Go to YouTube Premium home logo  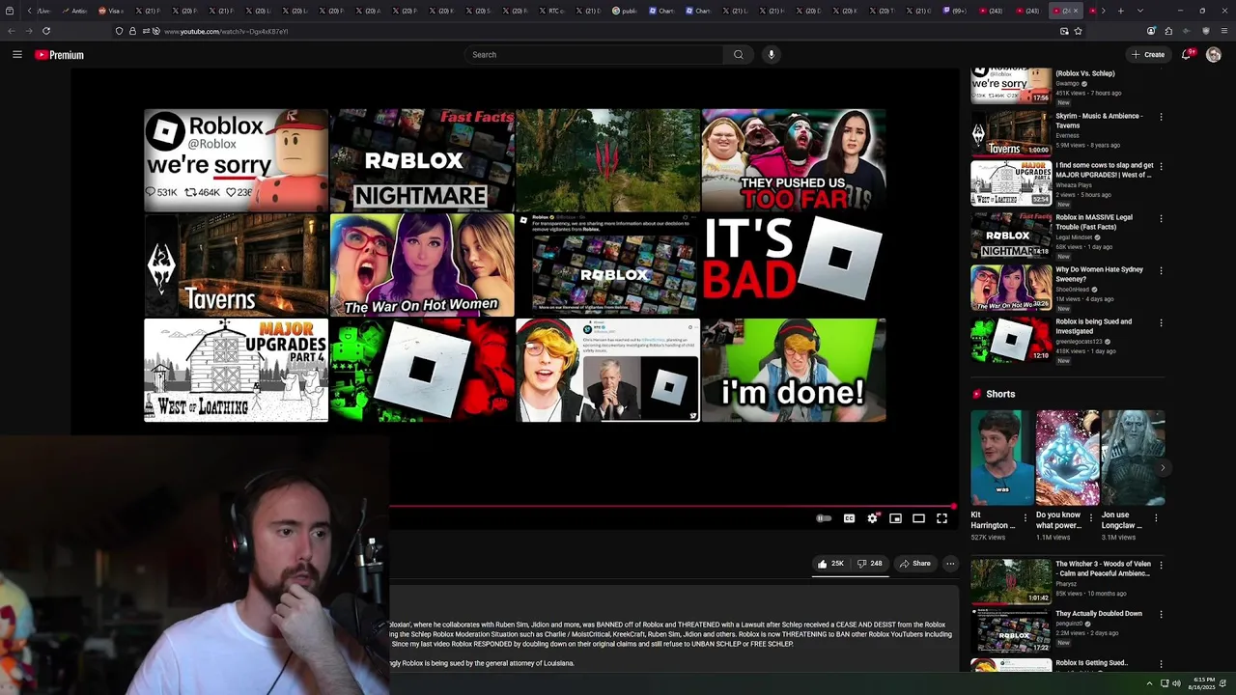[x=60, y=55]
